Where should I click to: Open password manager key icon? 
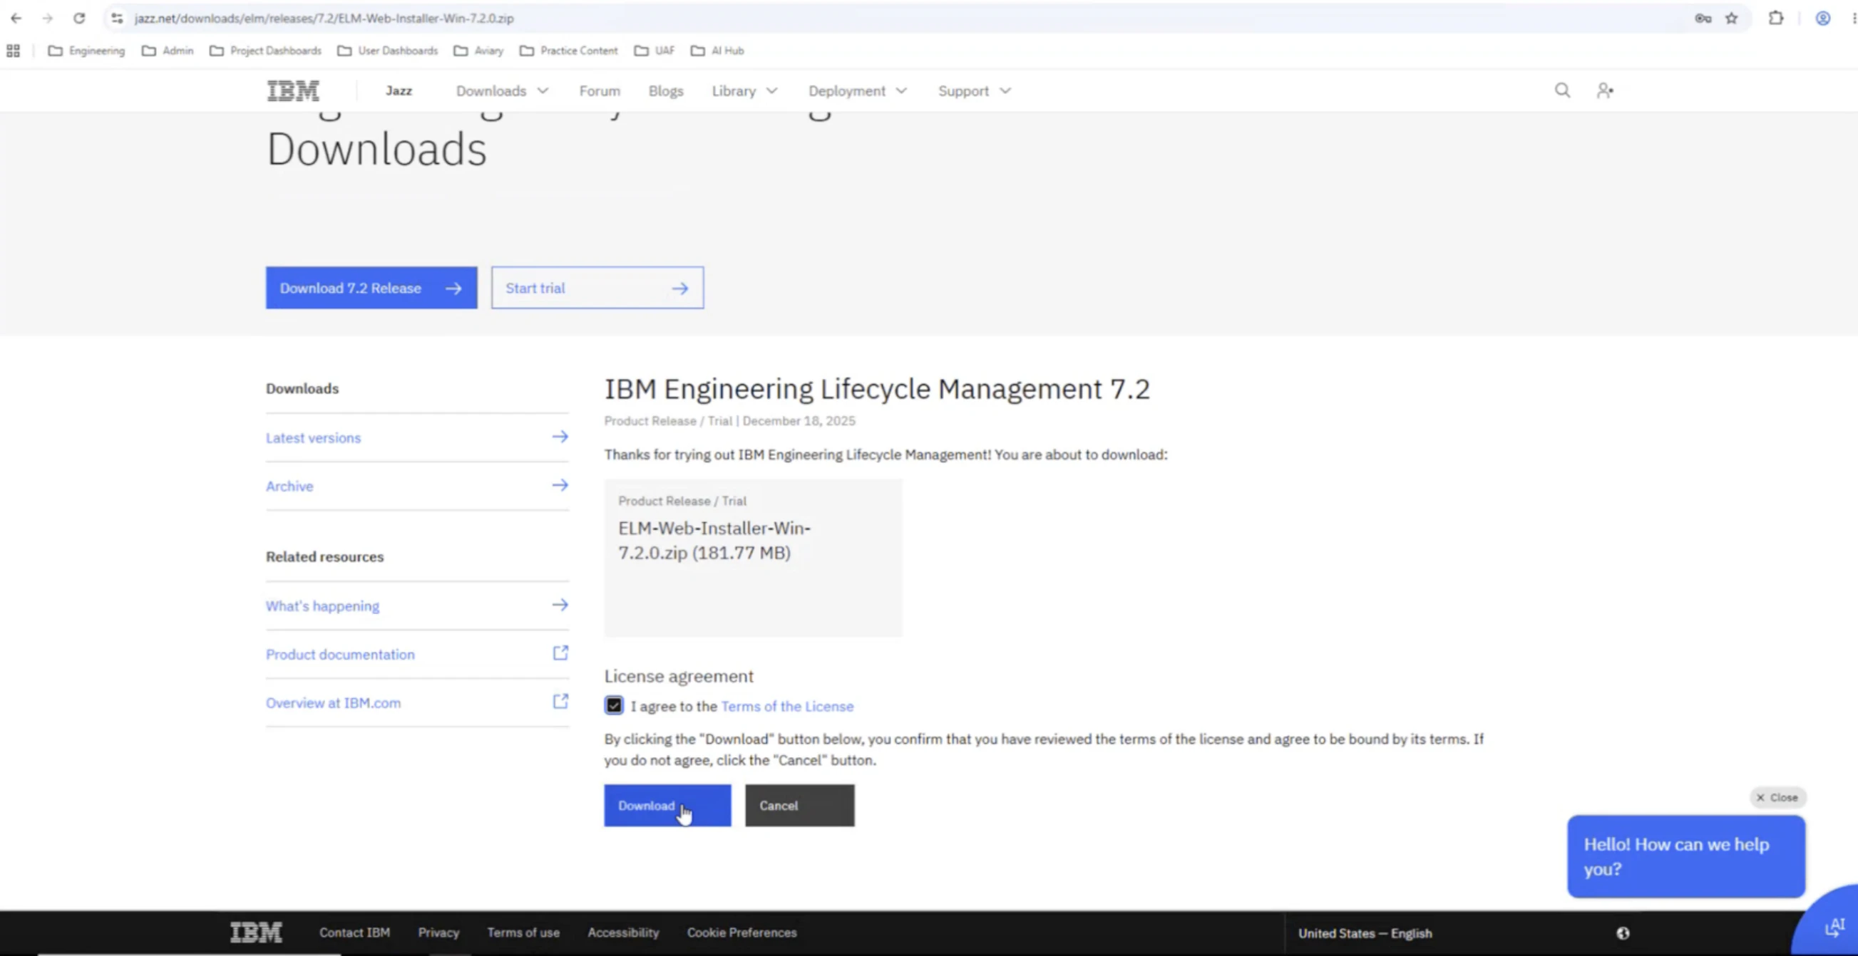pyautogui.click(x=1703, y=18)
